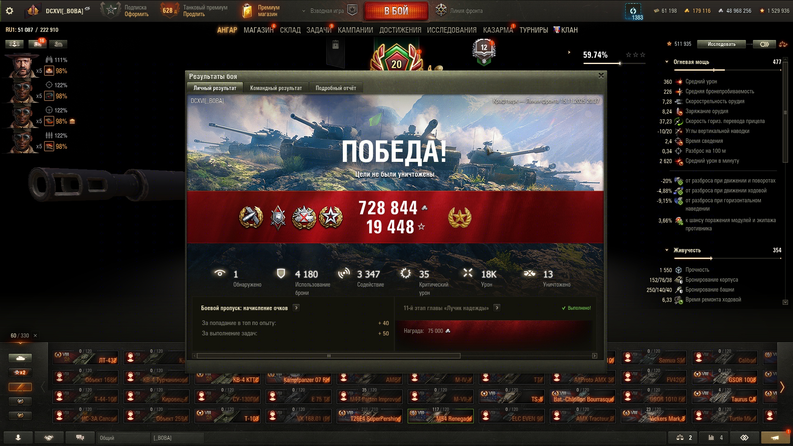Open the handshake referral program icon
This screenshot has width=793, height=446.
[49, 437]
